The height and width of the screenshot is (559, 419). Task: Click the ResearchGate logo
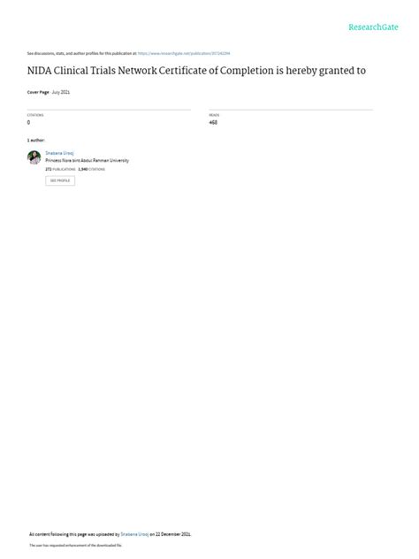tap(373, 27)
